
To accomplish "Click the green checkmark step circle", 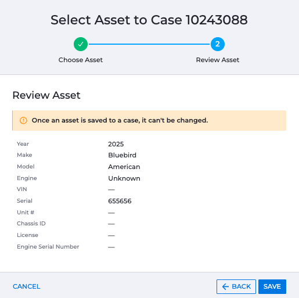I will coord(81,44).
